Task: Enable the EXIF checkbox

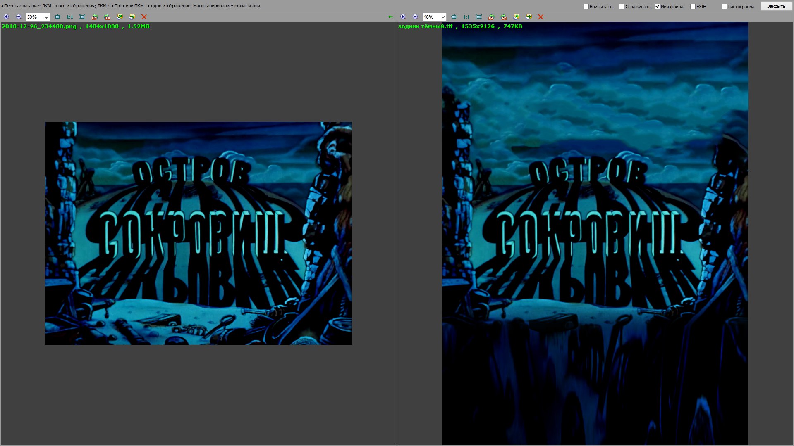Action: pyautogui.click(x=693, y=6)
